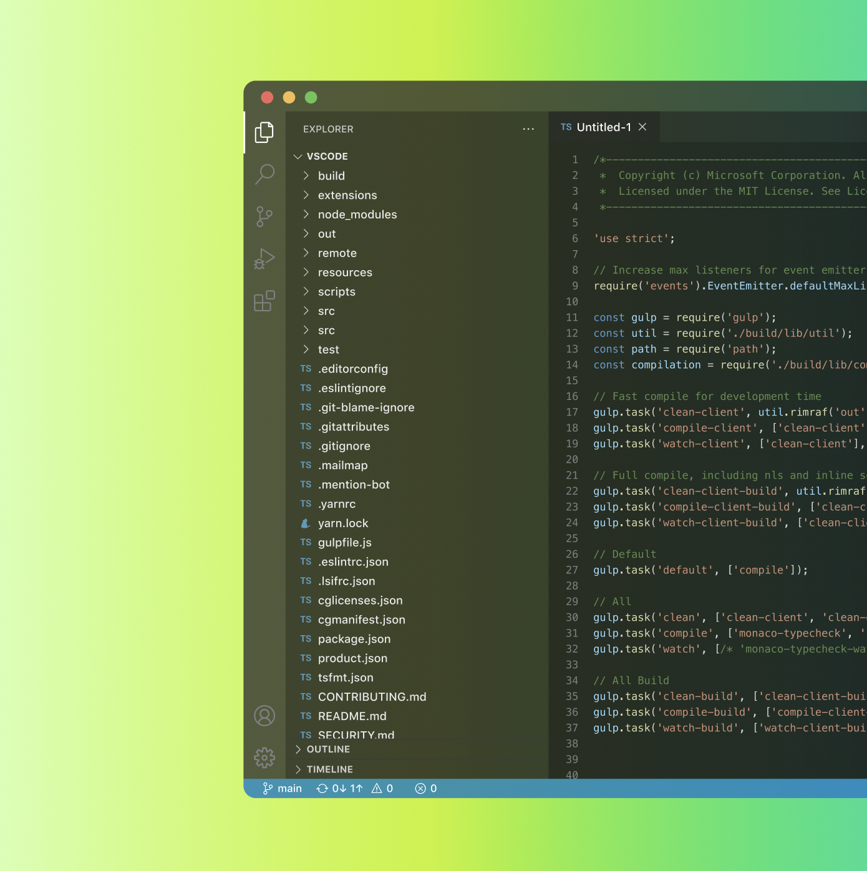This screenshot has height=871, width=867.
Task: Click the TS icon beside .gitignore
Action: coord(306,446)
